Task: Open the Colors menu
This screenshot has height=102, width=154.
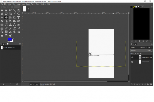Action: click(x=28, y=4)
